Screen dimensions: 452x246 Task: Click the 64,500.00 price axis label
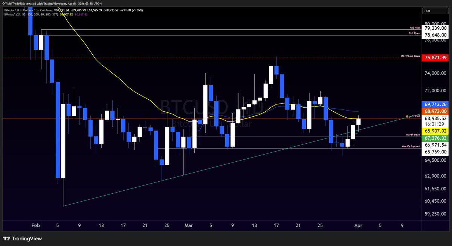tap(435, 160)
